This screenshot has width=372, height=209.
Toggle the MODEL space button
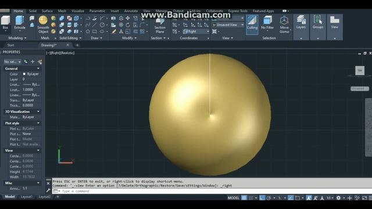click(234, 197)
